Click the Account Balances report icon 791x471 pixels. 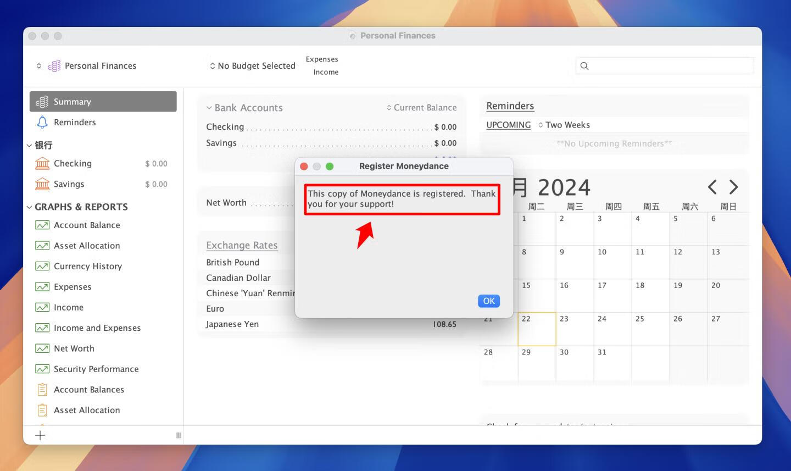[42, 389]
